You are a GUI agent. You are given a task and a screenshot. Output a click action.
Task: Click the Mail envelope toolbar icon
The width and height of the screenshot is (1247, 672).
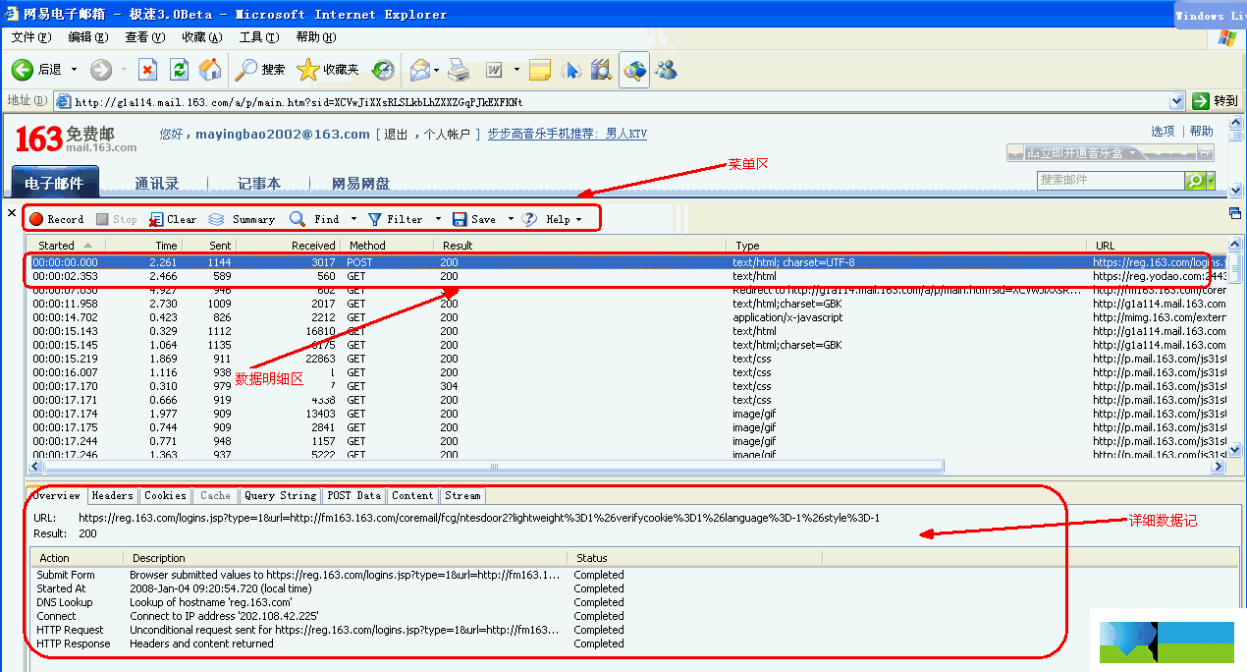pos(420,70)
